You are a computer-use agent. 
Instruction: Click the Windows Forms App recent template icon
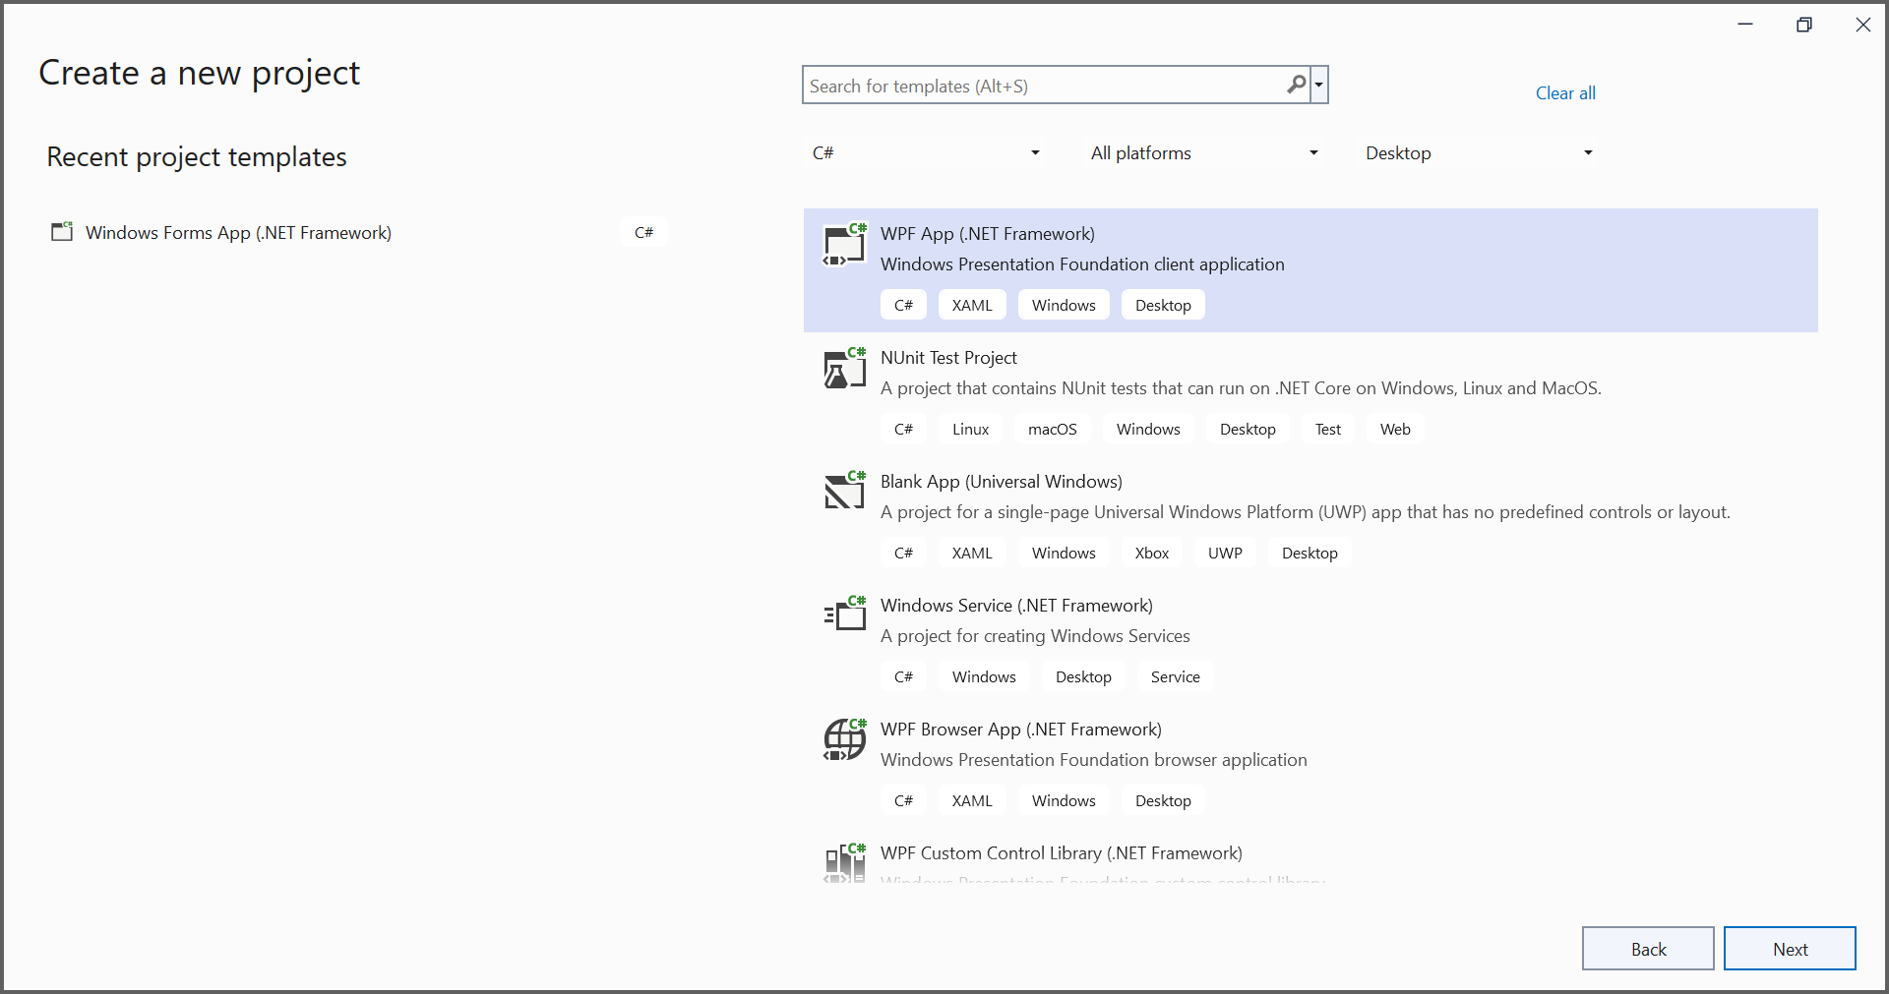(62, 232)
